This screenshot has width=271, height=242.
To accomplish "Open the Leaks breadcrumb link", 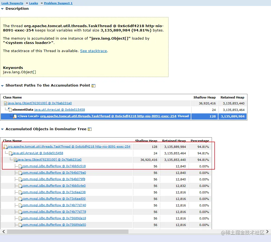I will (x=34, y=3).
